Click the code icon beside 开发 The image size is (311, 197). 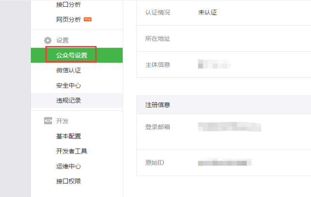(x=48, y=121)
